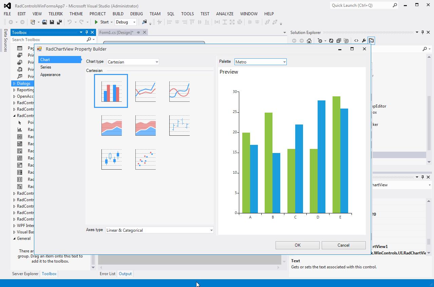Switch to the Server Explorer tab
This screenshot has height=287, width=434.
pos(25,274)
